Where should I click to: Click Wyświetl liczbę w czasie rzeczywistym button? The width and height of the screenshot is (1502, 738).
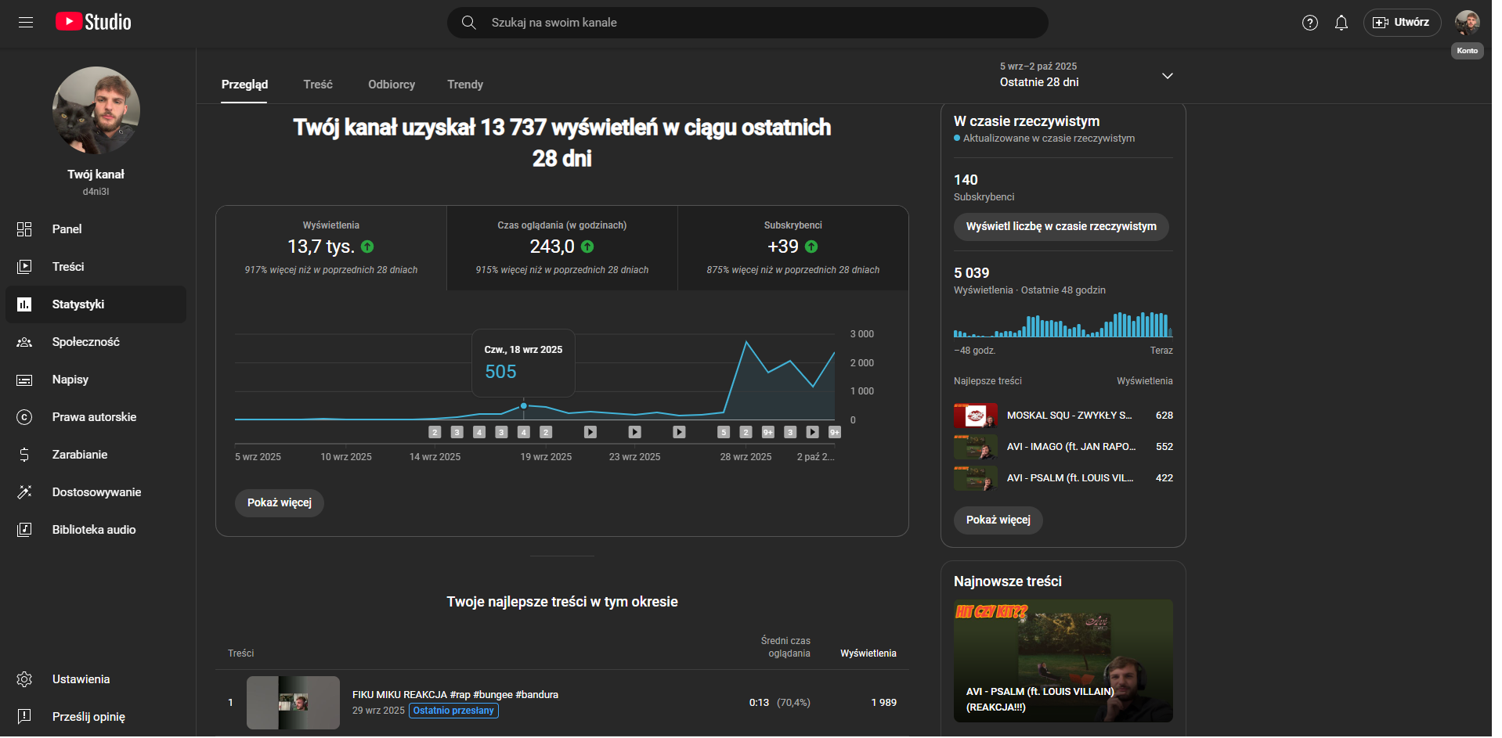coord(1060,227)
